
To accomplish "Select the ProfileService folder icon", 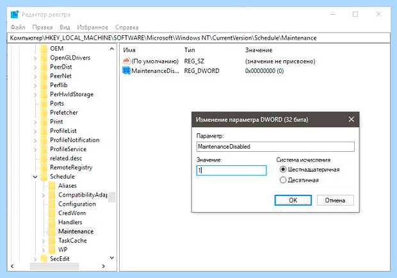I will [x=44, y=149].
